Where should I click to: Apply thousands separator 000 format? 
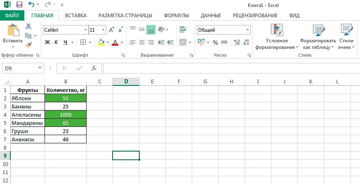224,42
